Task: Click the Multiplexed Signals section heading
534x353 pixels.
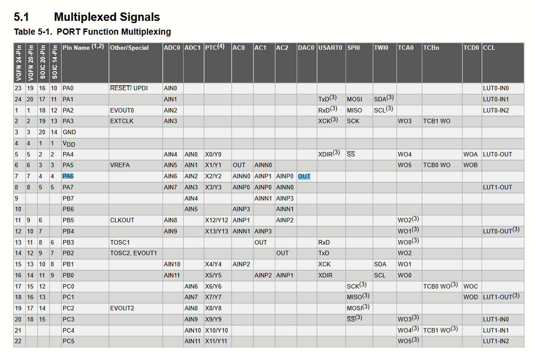Action: click(x=107, y=17)
